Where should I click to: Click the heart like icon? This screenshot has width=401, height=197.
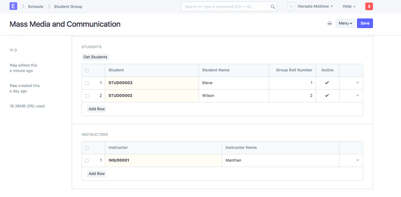(11, 50)
